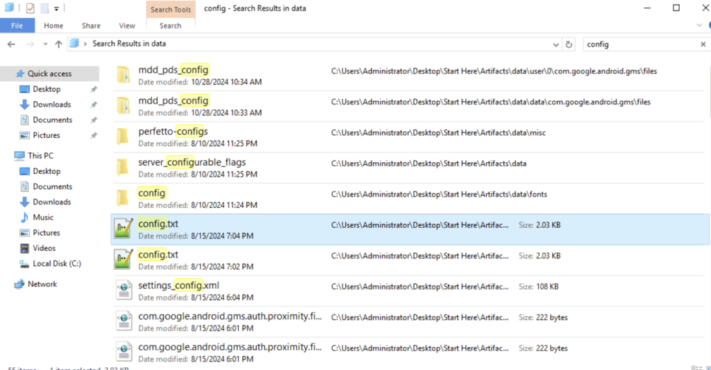
Task: Open the File menu
Action: [17, 26]
